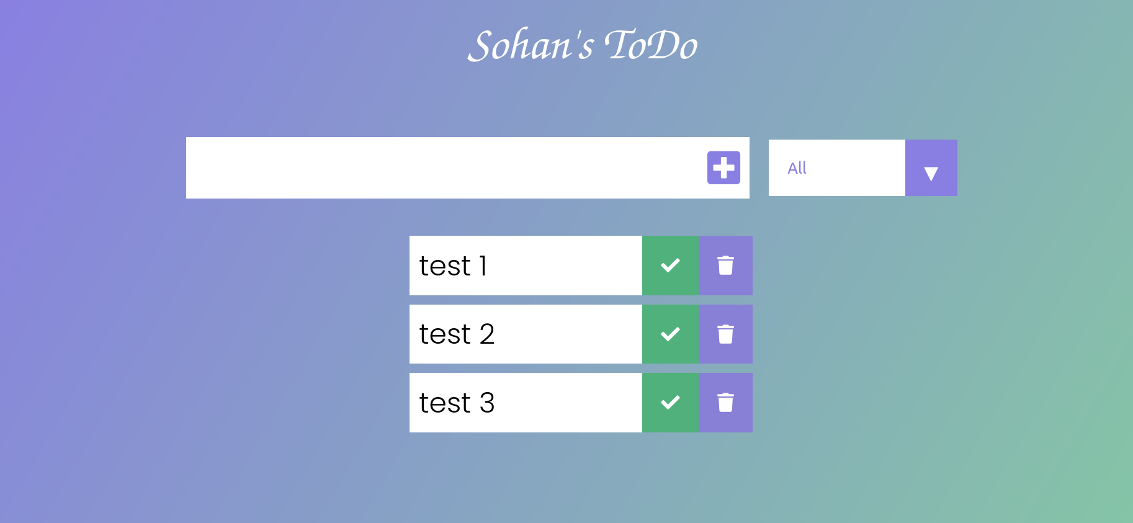Click the plus icon to add todo
The image size is (1133, 523).
click(723, 168)
